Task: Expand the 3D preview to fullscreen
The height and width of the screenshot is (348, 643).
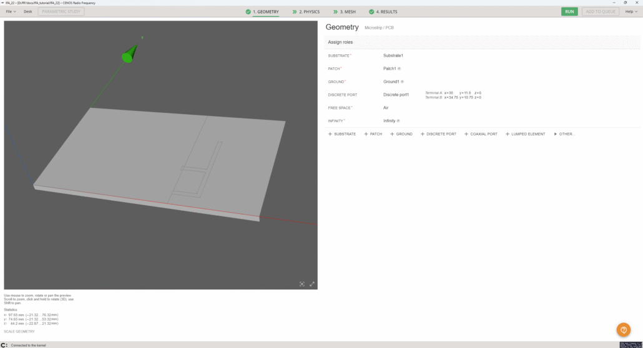Action: tap(312, 284)
